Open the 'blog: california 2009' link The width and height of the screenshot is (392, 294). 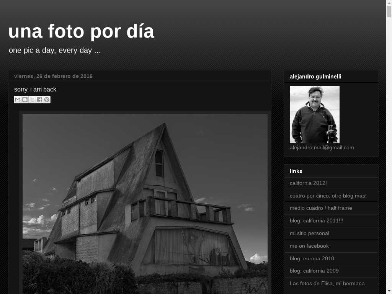coord(314,271)
